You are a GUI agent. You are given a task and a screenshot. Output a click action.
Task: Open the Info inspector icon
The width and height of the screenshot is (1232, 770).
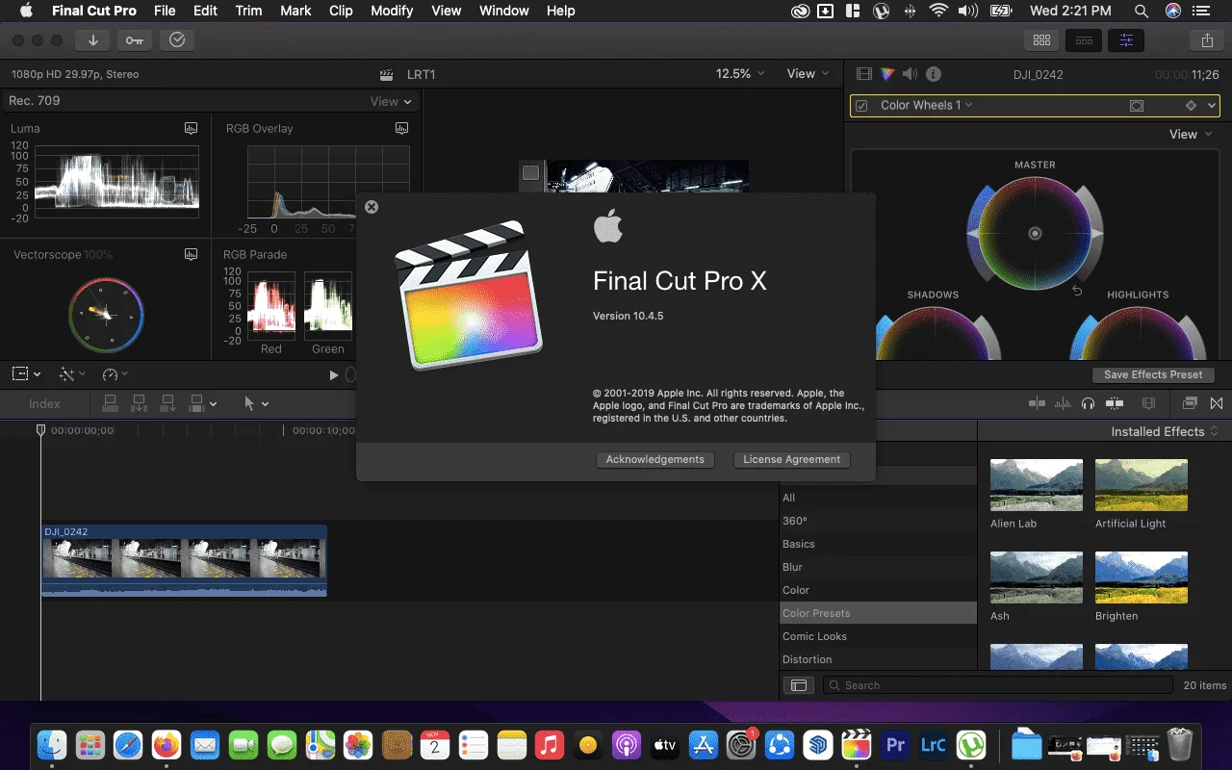[934, 74]
